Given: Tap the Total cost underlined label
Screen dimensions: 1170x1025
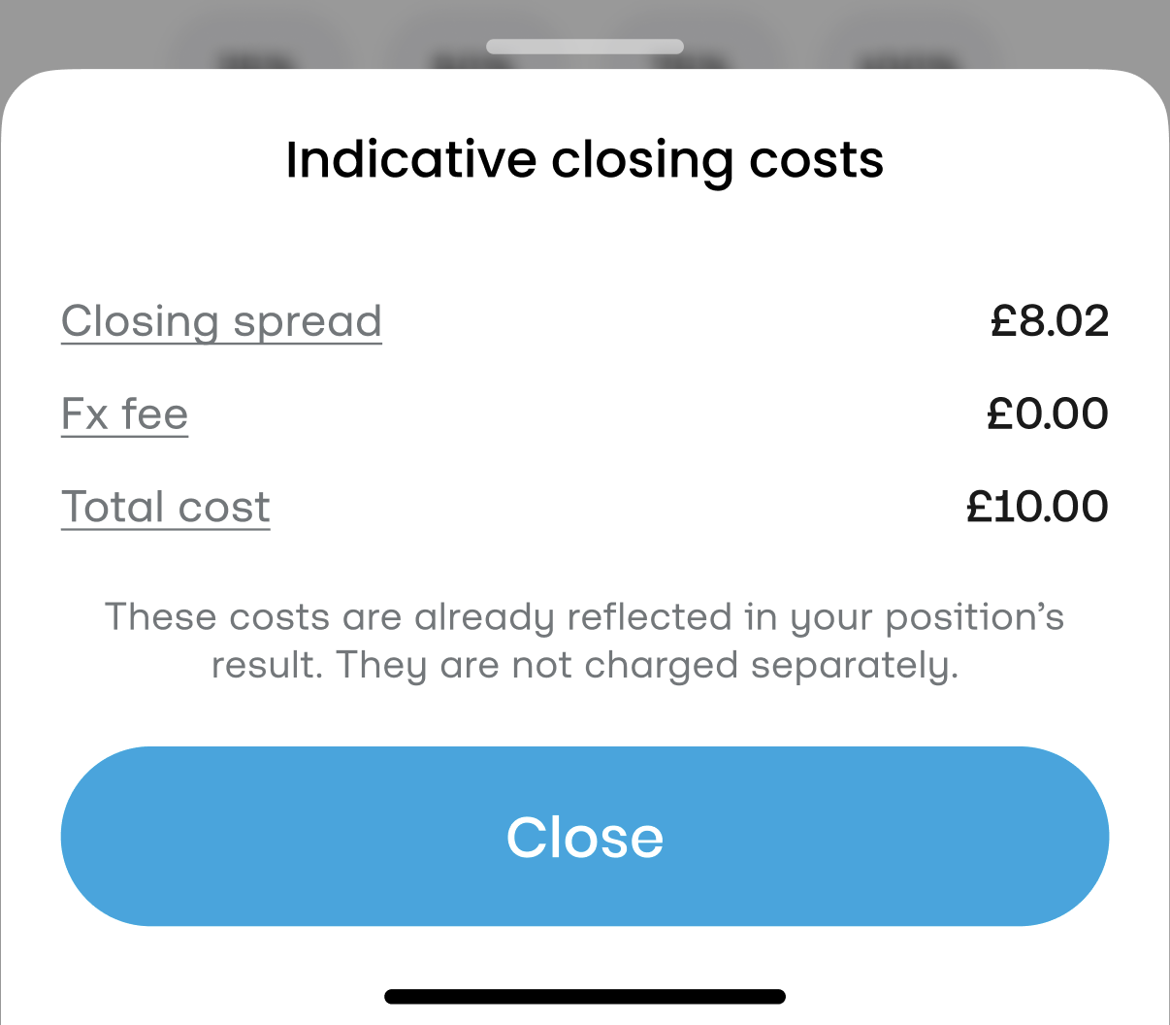Looking at the screenshot, I should pos(165,508).
